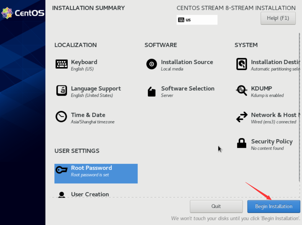Screen dimensions: 302x225
Task: Open Installation Destination label
Action: tap(275, 62)
